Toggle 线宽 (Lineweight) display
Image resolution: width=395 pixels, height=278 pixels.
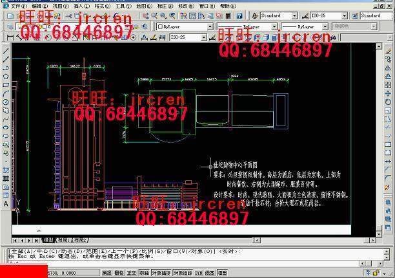[x=210, y=273]
